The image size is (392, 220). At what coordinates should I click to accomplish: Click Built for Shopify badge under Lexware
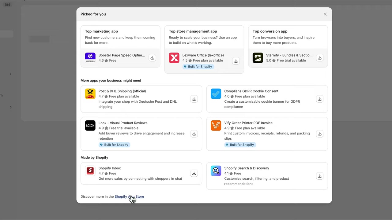(198, 67)
